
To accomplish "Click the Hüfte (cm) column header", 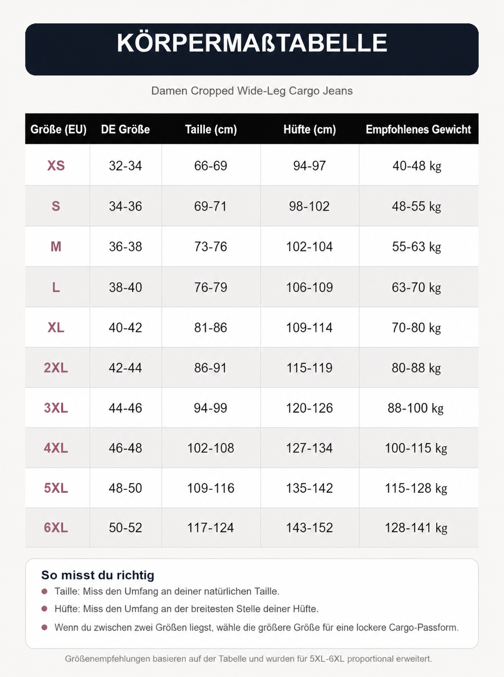I will 309,129.
